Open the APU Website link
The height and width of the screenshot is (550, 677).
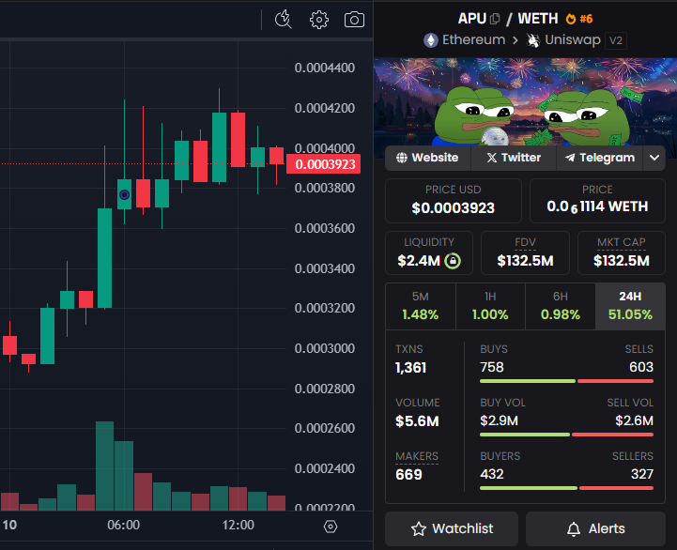click(428, 158)
